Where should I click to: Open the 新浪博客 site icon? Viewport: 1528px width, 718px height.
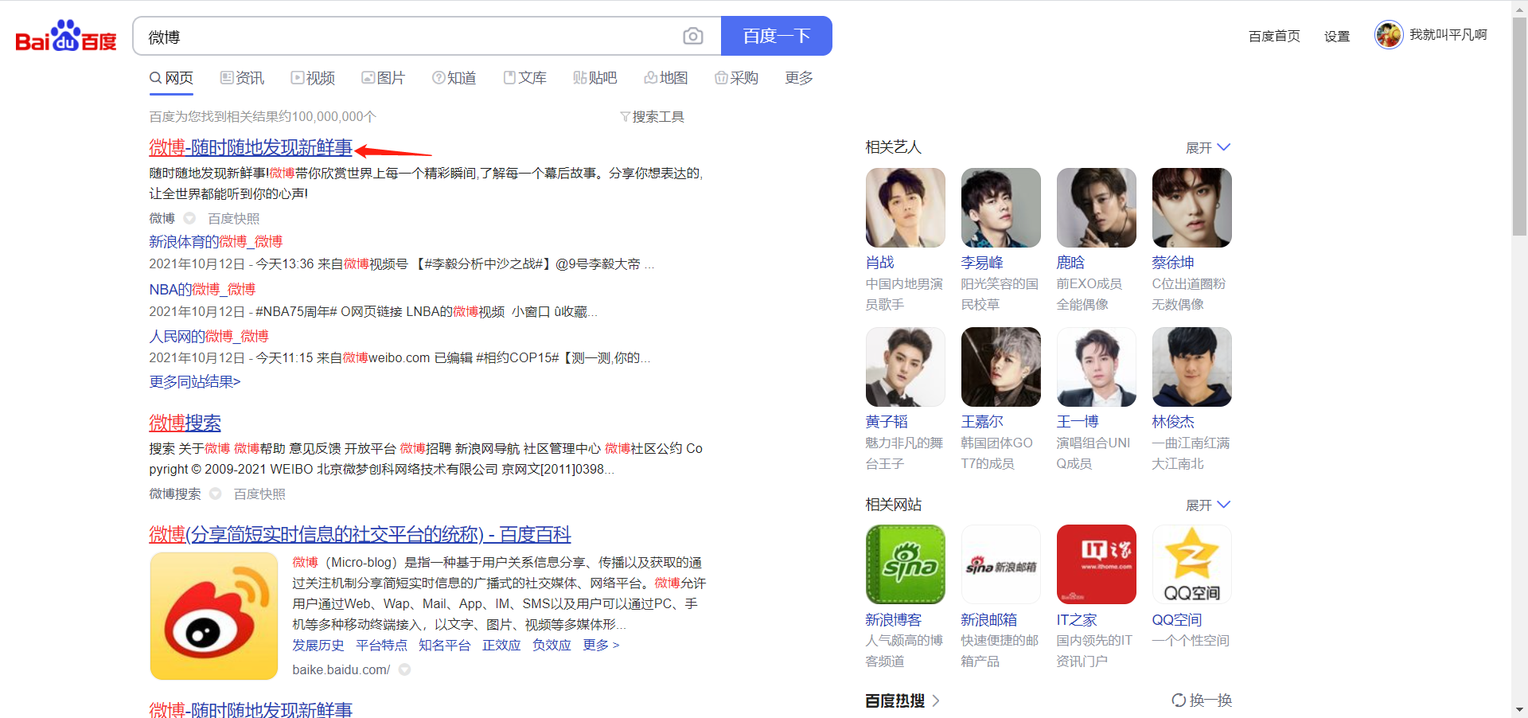click(906, 564)
